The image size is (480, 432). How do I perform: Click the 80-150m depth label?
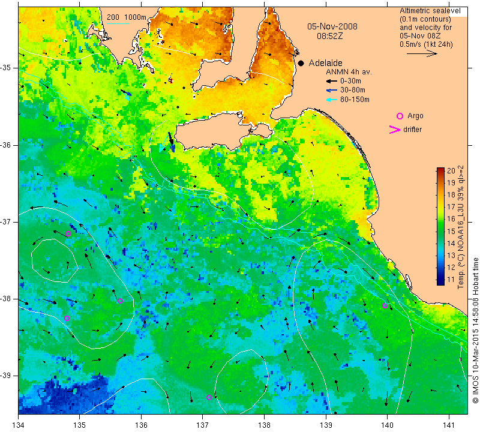pos(355,100)
